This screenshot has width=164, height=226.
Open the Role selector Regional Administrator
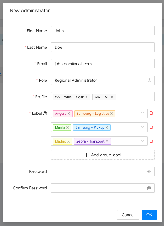103,80
